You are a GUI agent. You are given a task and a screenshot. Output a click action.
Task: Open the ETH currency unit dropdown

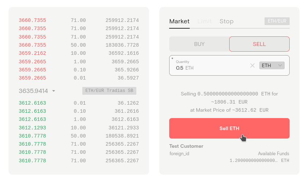click(x=272, y=65)
